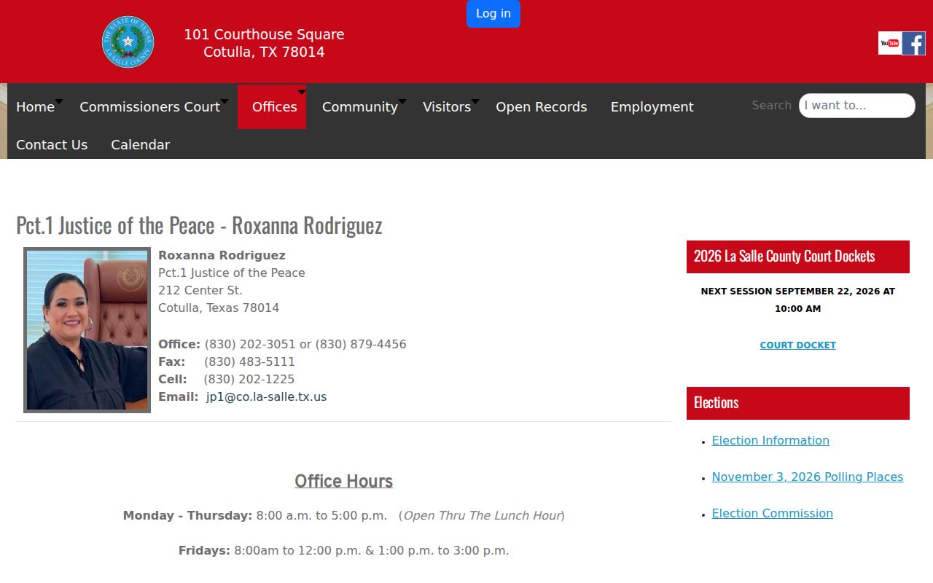The width and height of the screenshot is (933, 583).
Task: Open the Court Docket link
Action: pos(798,345)
